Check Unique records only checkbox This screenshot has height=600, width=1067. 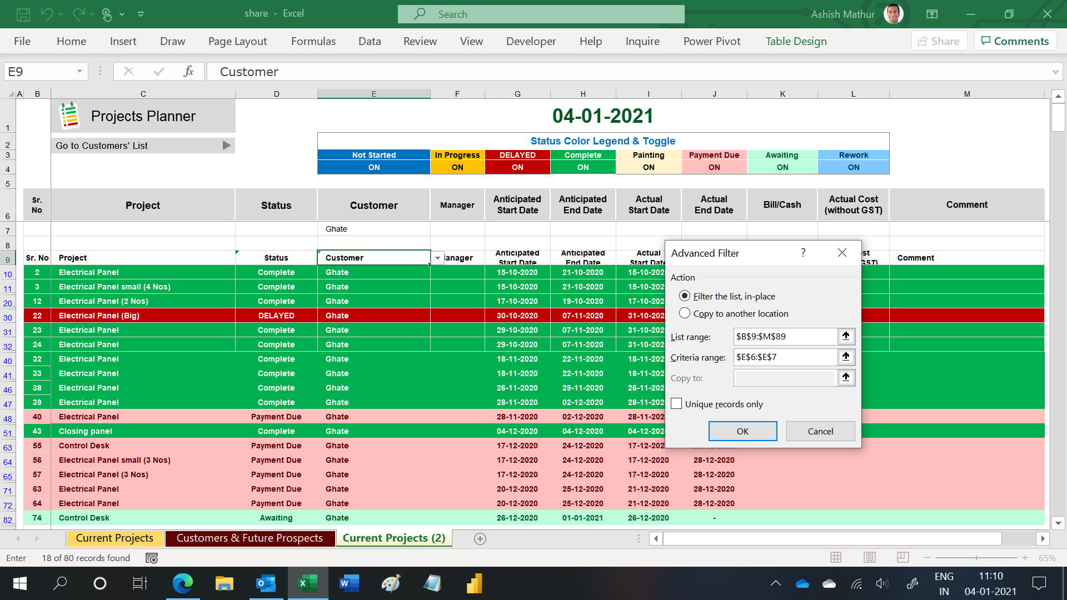click(676, 404)
